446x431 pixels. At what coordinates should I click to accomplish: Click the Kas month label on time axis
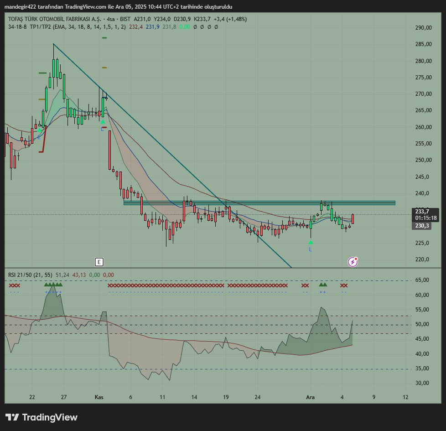tap(99, 397)
